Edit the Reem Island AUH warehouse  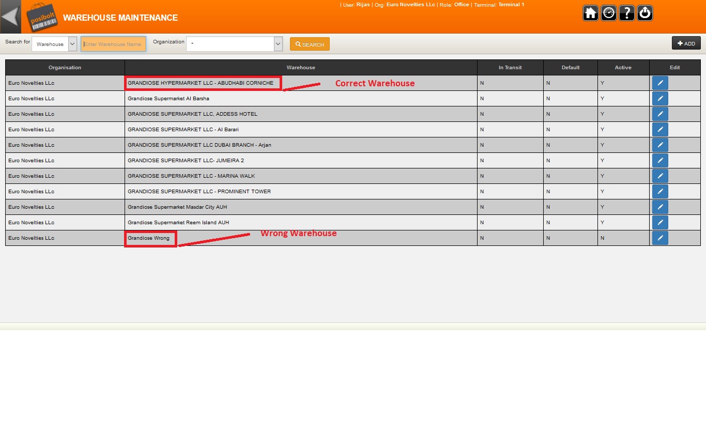[x=660, y=223]
